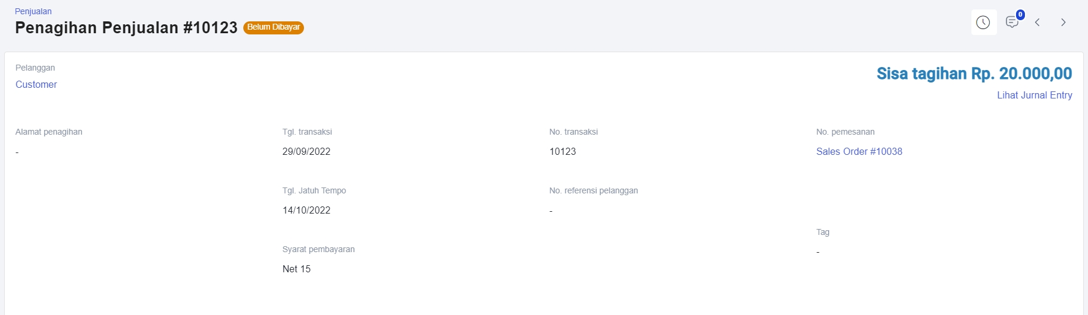
Task: Select the Sisa tagihan Rp. 20.000,00 amount
Action: 974,74
